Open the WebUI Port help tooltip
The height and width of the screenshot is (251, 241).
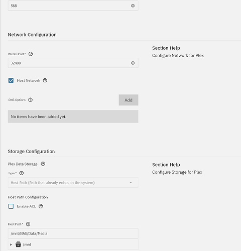tap(31, 54)
